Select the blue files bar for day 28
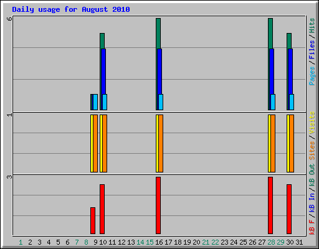 point(272,72)
